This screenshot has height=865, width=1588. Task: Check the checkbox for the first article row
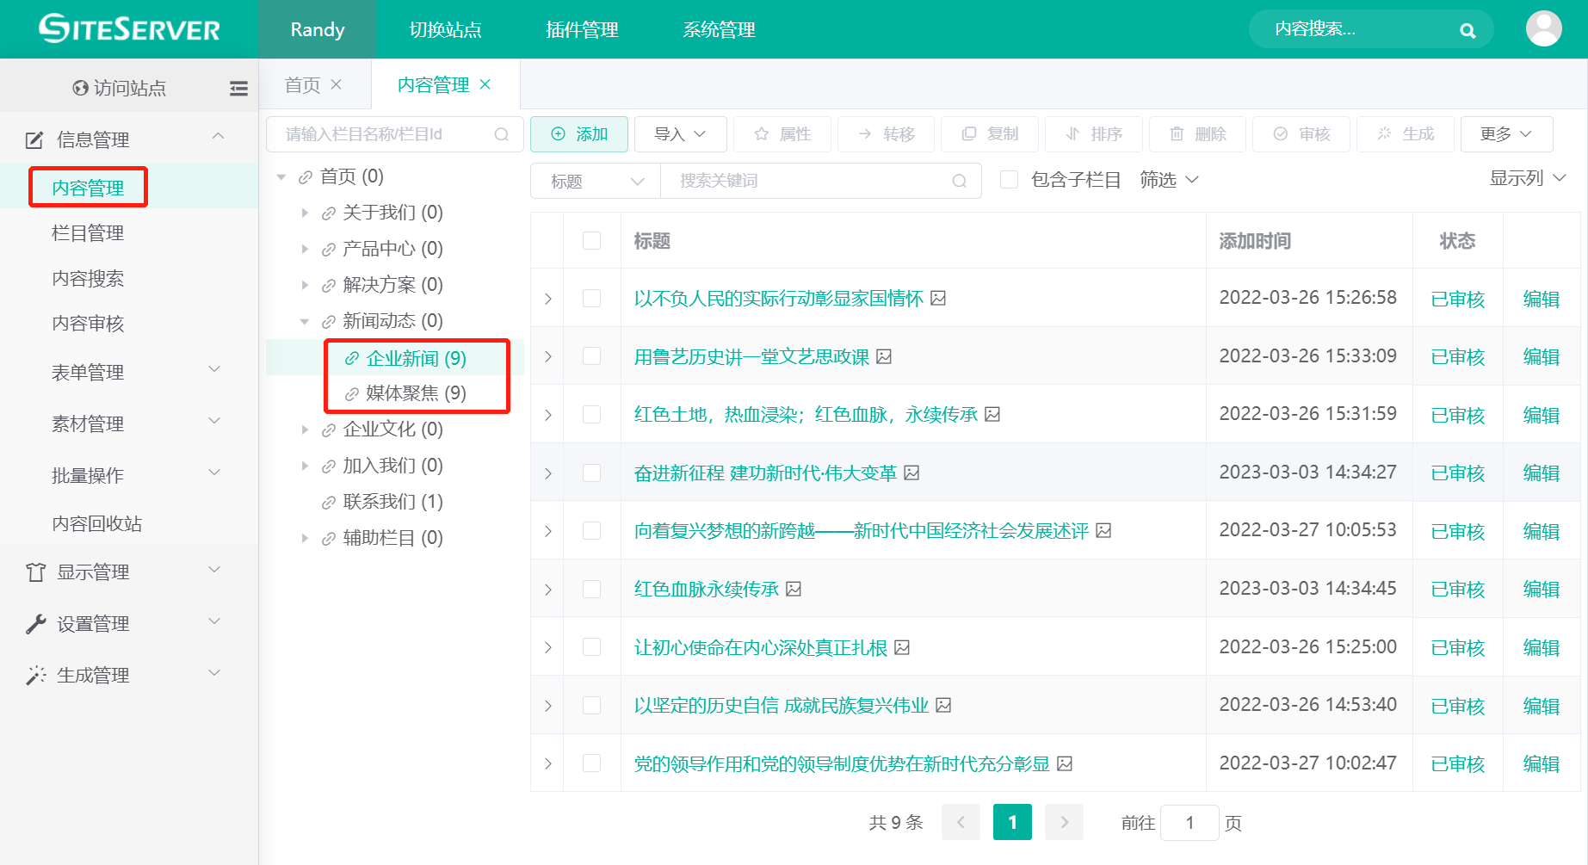(x=591, y=298)
